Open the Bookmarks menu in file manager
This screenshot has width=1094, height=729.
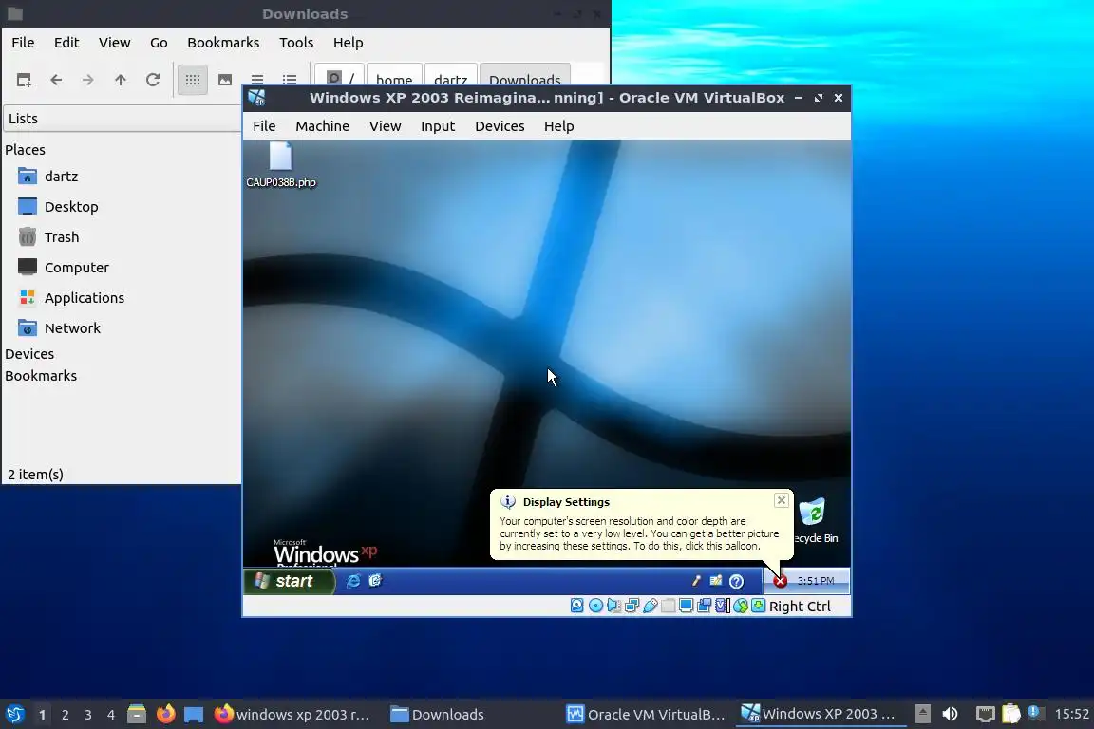click(223, 43)
